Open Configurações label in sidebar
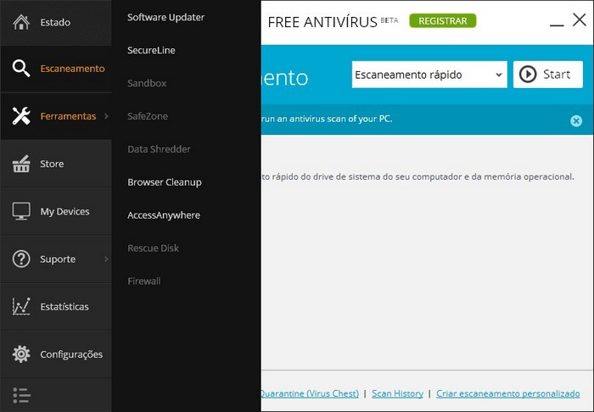This screenshot has height=412, width=594. (71, 354)
